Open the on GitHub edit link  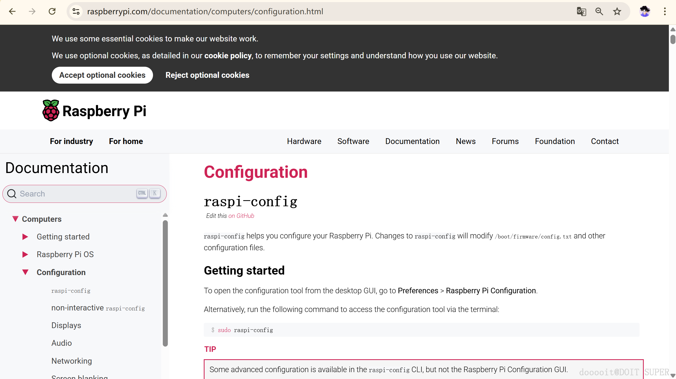click(x=241, y=216)
